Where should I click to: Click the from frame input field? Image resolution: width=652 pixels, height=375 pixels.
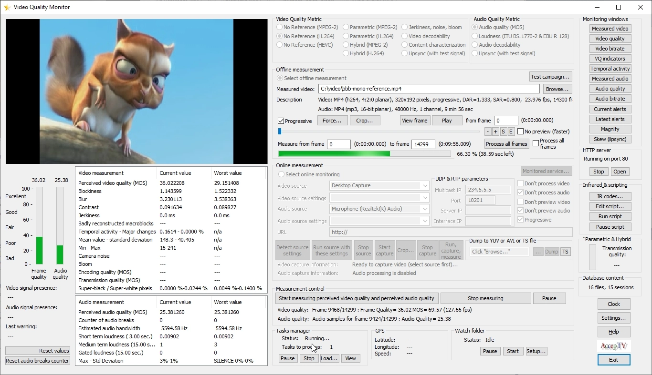tap(506, 121)
